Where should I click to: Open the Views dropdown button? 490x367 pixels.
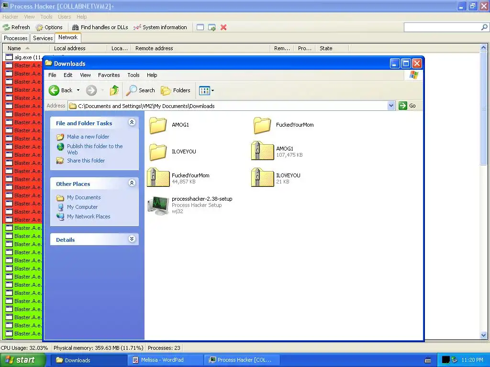point(206,90)
